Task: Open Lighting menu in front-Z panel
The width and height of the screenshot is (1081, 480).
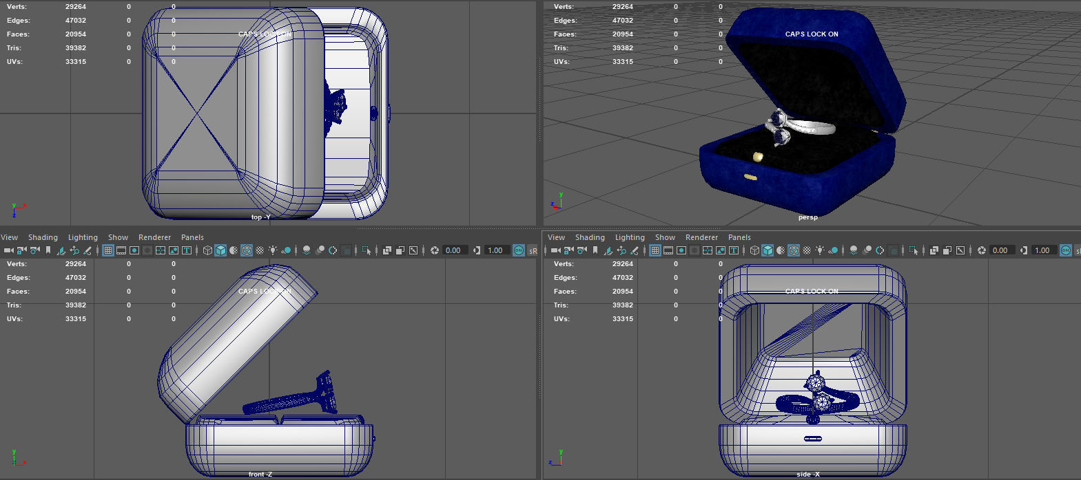Action: pyautogui.click(x=83, y=237)
